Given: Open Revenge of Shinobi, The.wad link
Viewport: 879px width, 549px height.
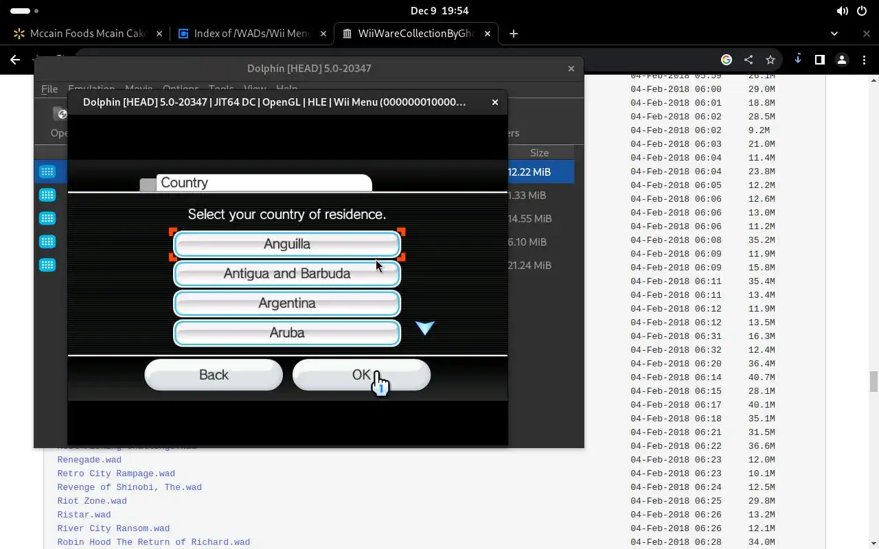Looking at the screenshot, I should pyautogui.click(x=130, y=487).
